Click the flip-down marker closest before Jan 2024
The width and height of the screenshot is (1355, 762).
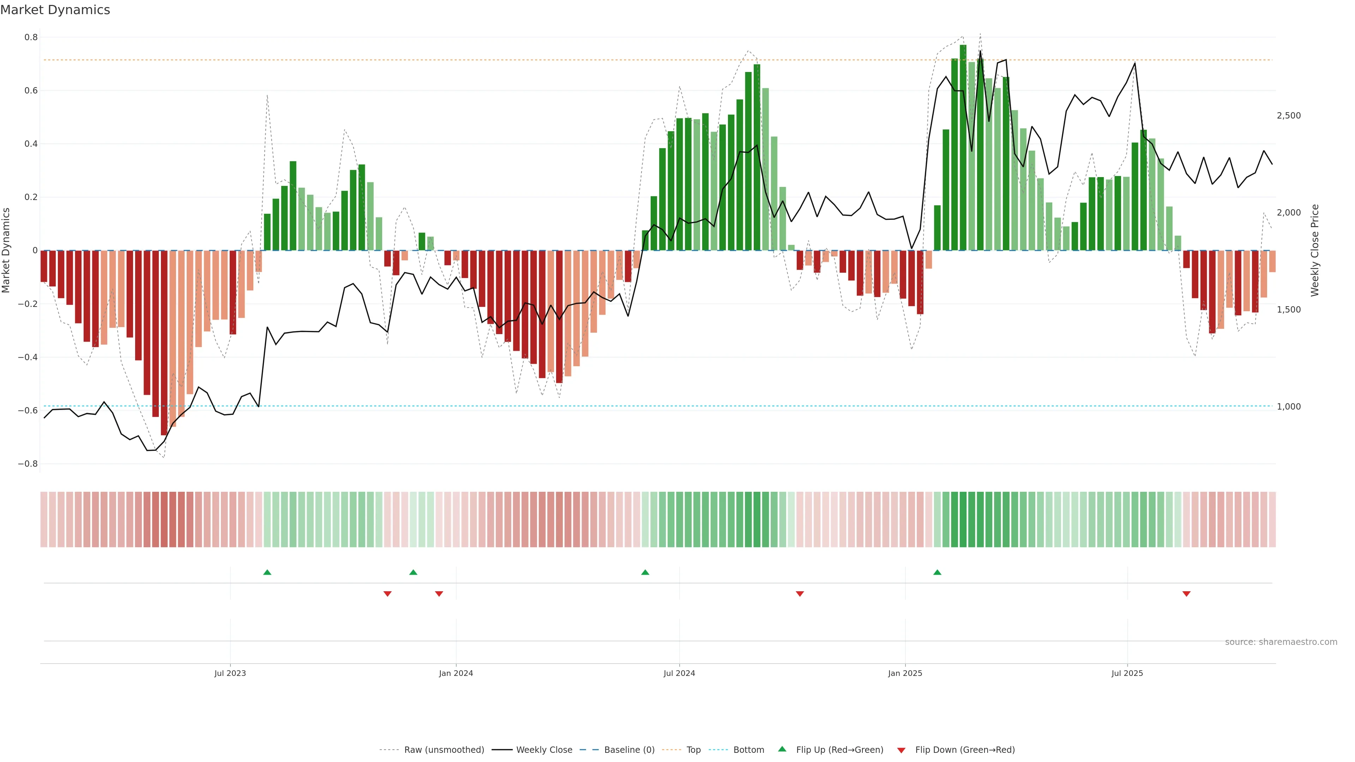click(x=439, y=594)
